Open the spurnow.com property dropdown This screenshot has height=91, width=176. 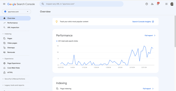[x=16, y=11]
